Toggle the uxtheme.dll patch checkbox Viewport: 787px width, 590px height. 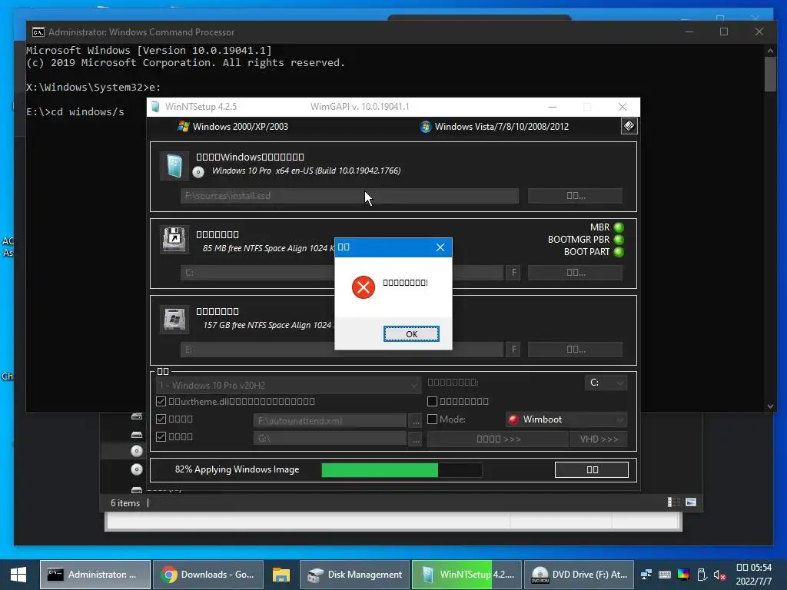click(x=161, y=401)
